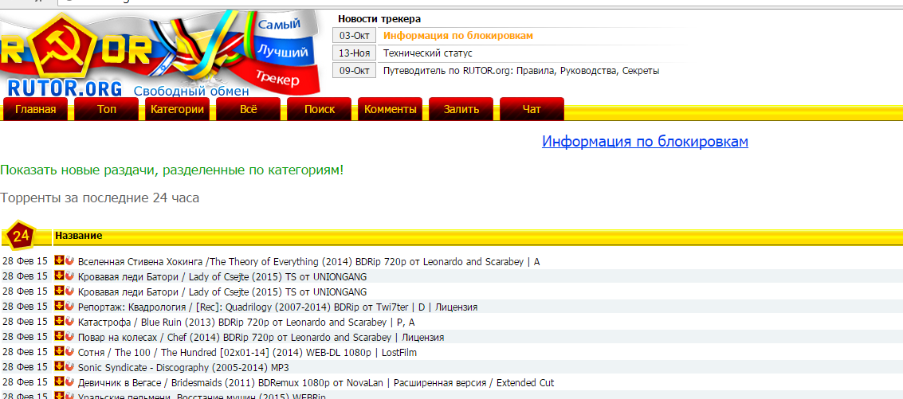The width and height of the screenshot is (903, 399).
Task: Download torrent file for Bridesmaids BDRemux
Action: coord(58,381)
